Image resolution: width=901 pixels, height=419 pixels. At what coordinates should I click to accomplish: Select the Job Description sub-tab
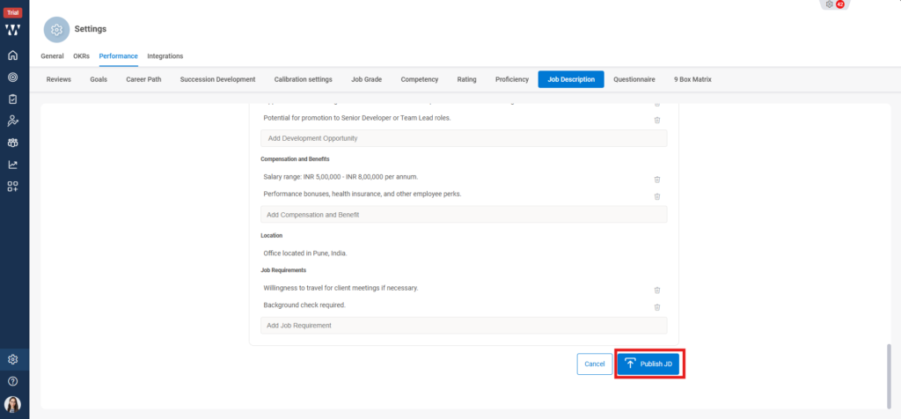pos(571,79)
